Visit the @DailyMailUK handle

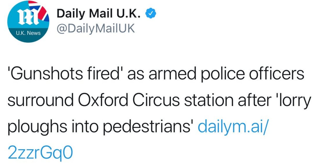click(x=96, y=29)
